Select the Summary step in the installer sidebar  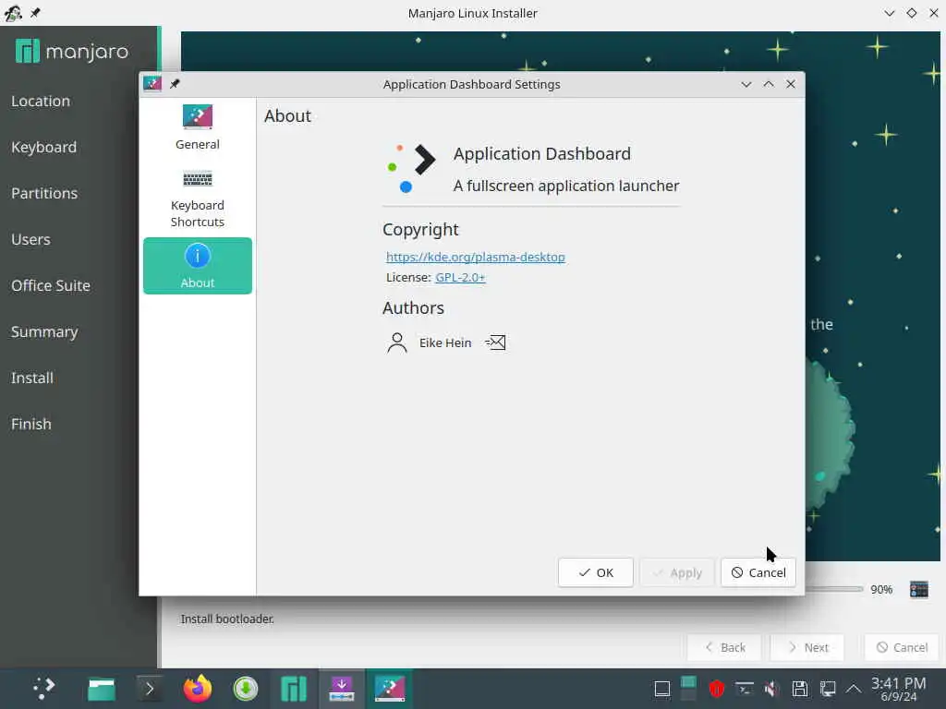44,332
